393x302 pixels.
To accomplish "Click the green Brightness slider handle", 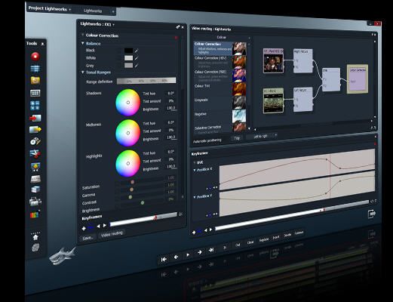I will 143,202.
